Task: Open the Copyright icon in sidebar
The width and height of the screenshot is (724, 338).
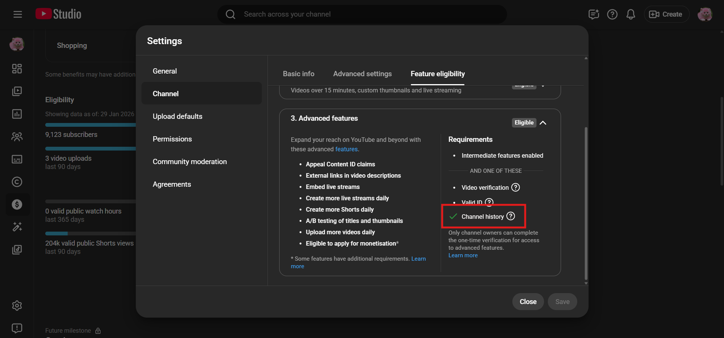Action: [17, 182]
